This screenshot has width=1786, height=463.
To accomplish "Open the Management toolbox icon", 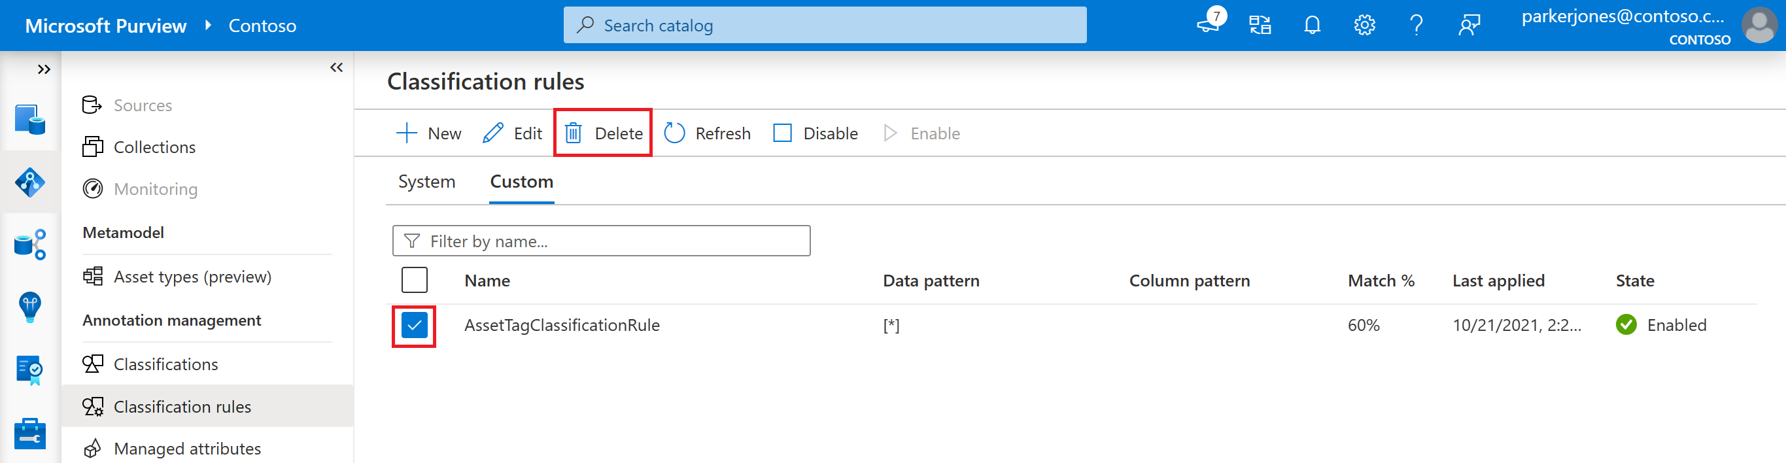I will coord(30,434).
